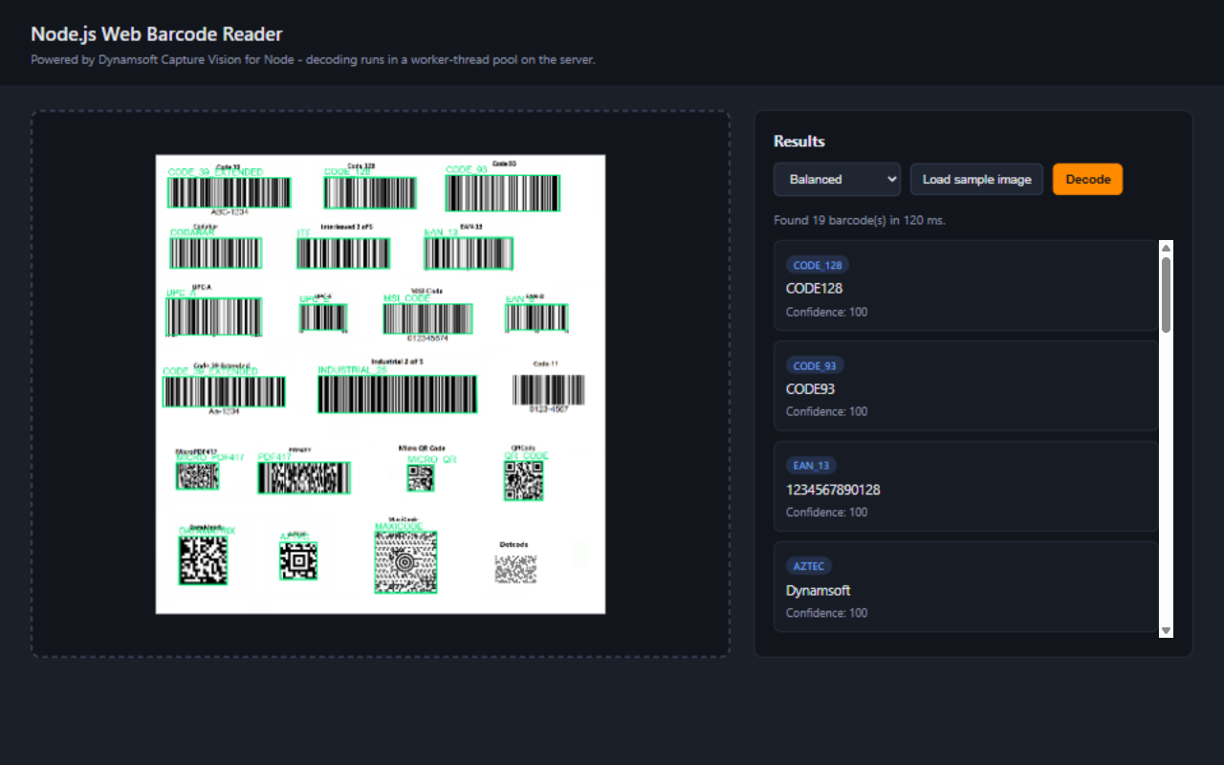Viewport: 1224px width, 765px height.
Task: Click the results scrollbar down arrow
Action: point(1166,630)
